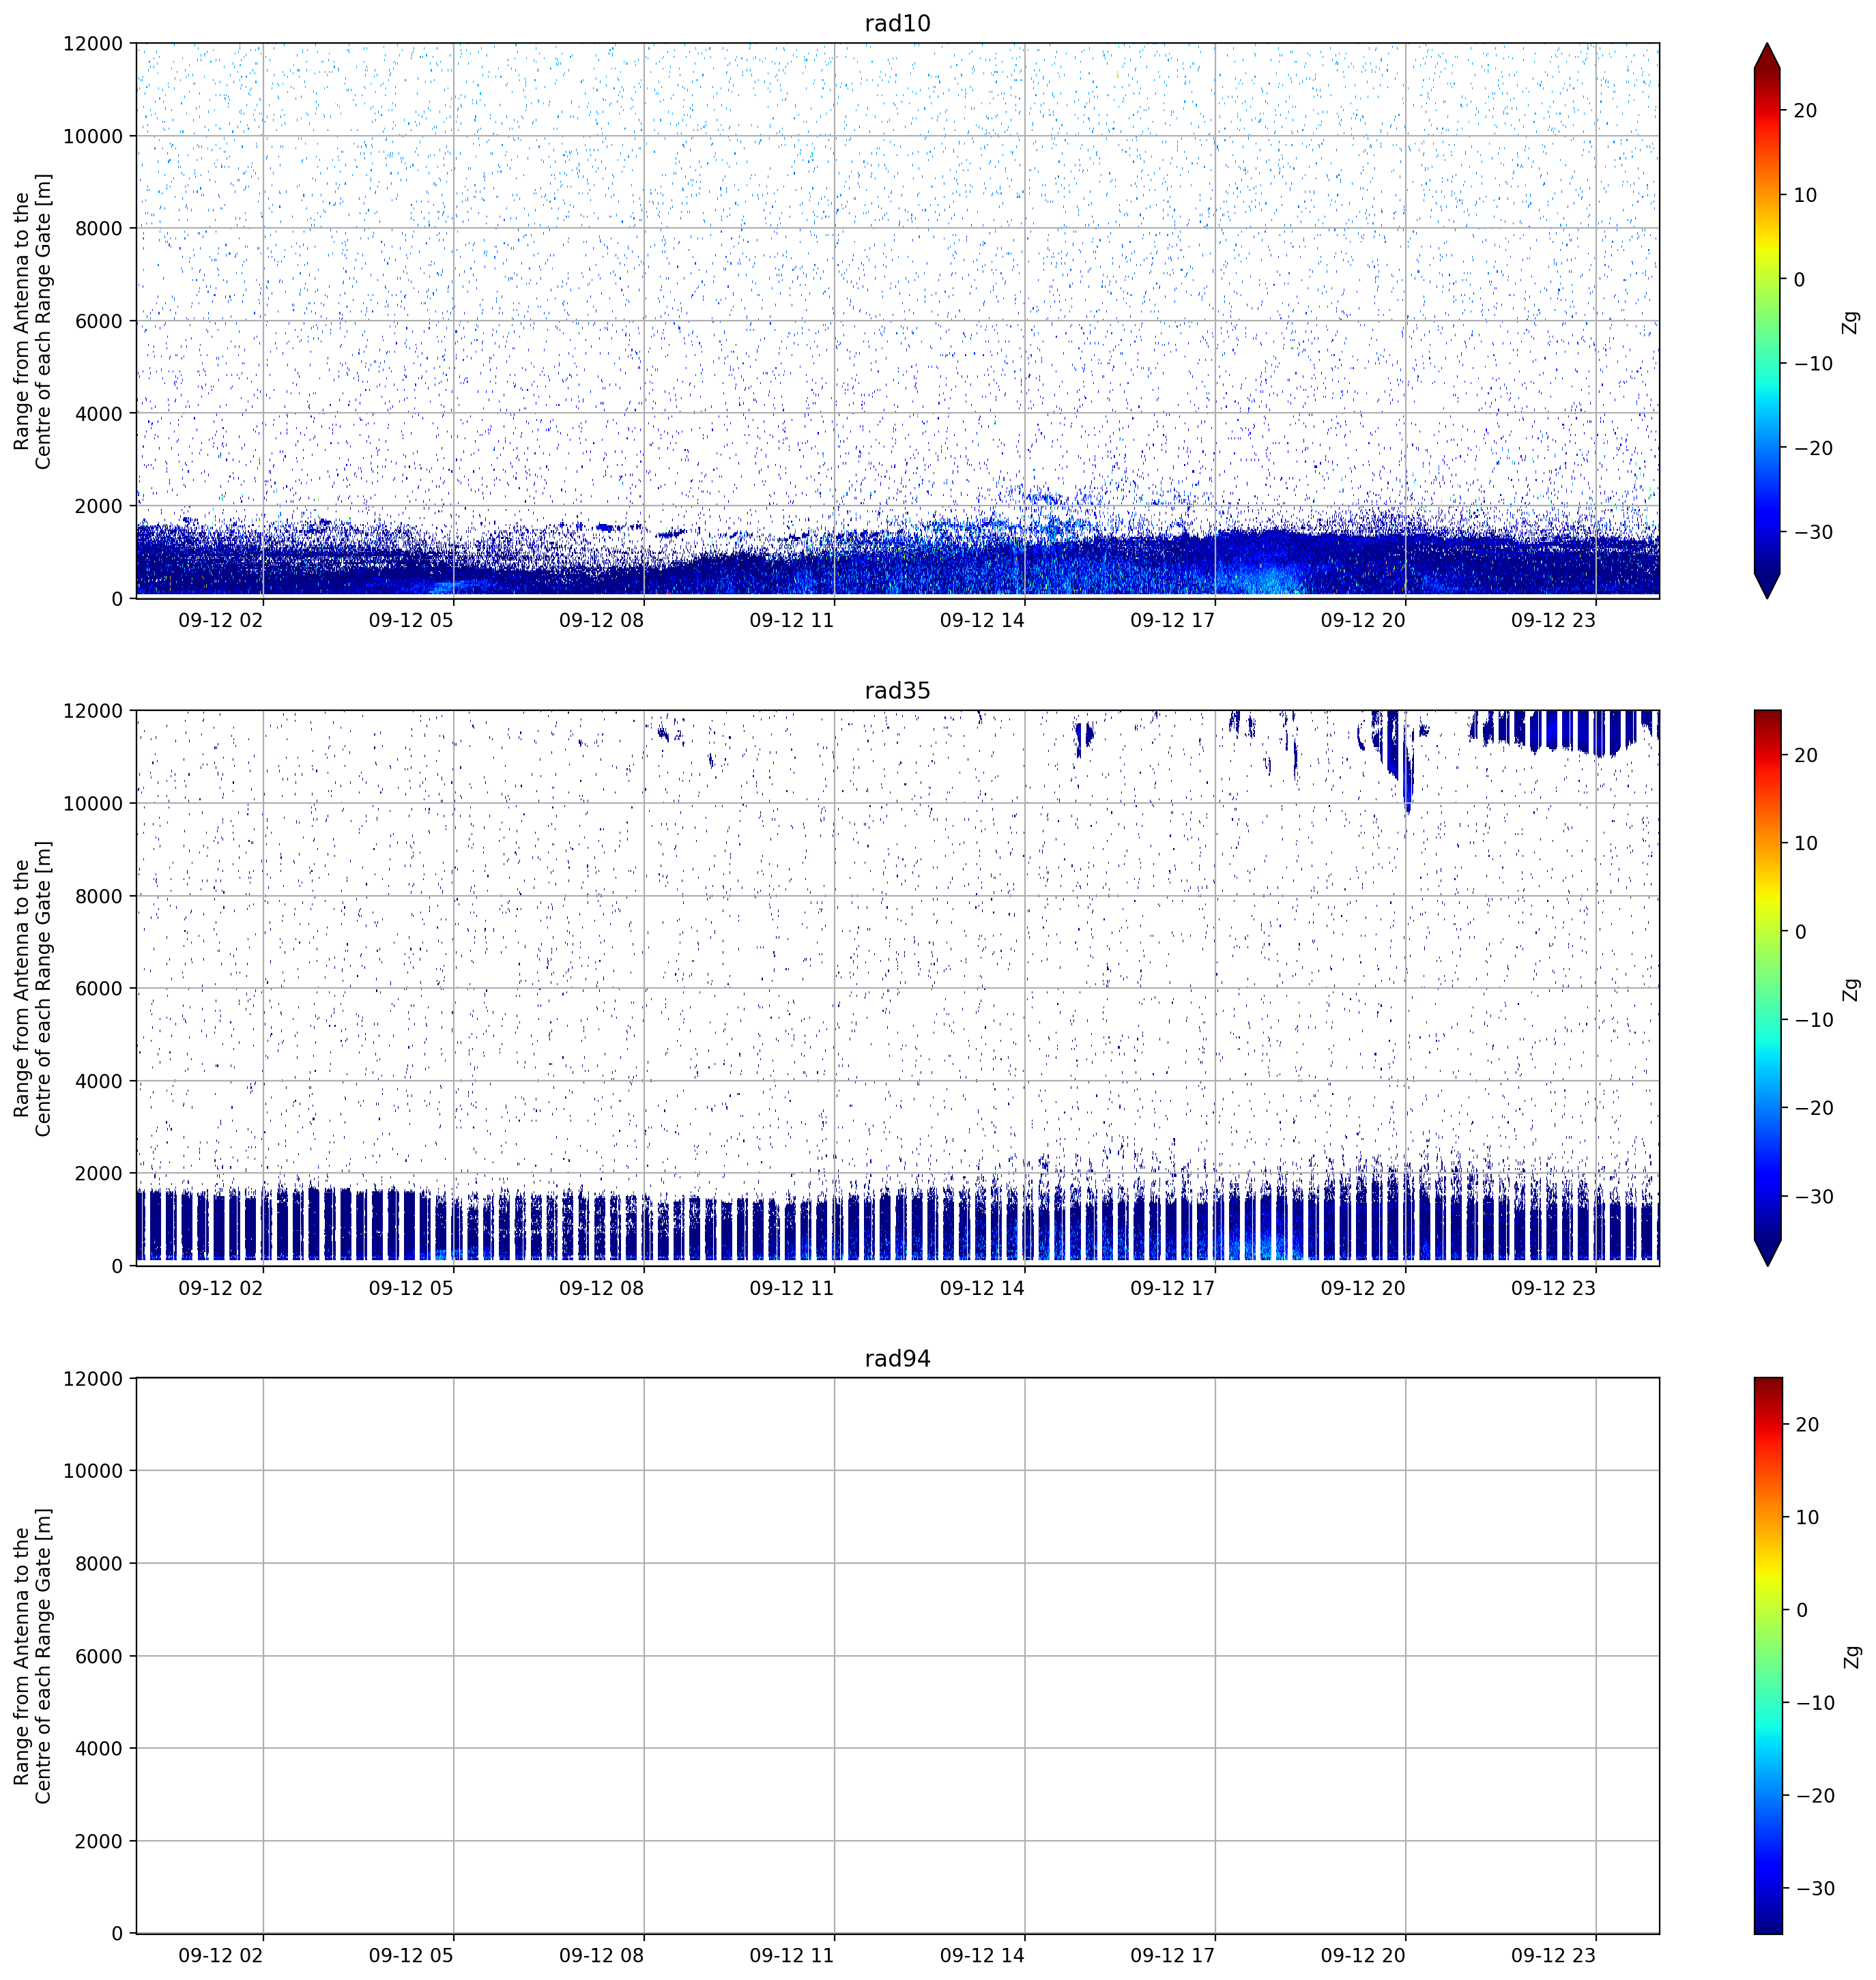Click the 10 tick on rad35 colorbar

point(1805,843)
